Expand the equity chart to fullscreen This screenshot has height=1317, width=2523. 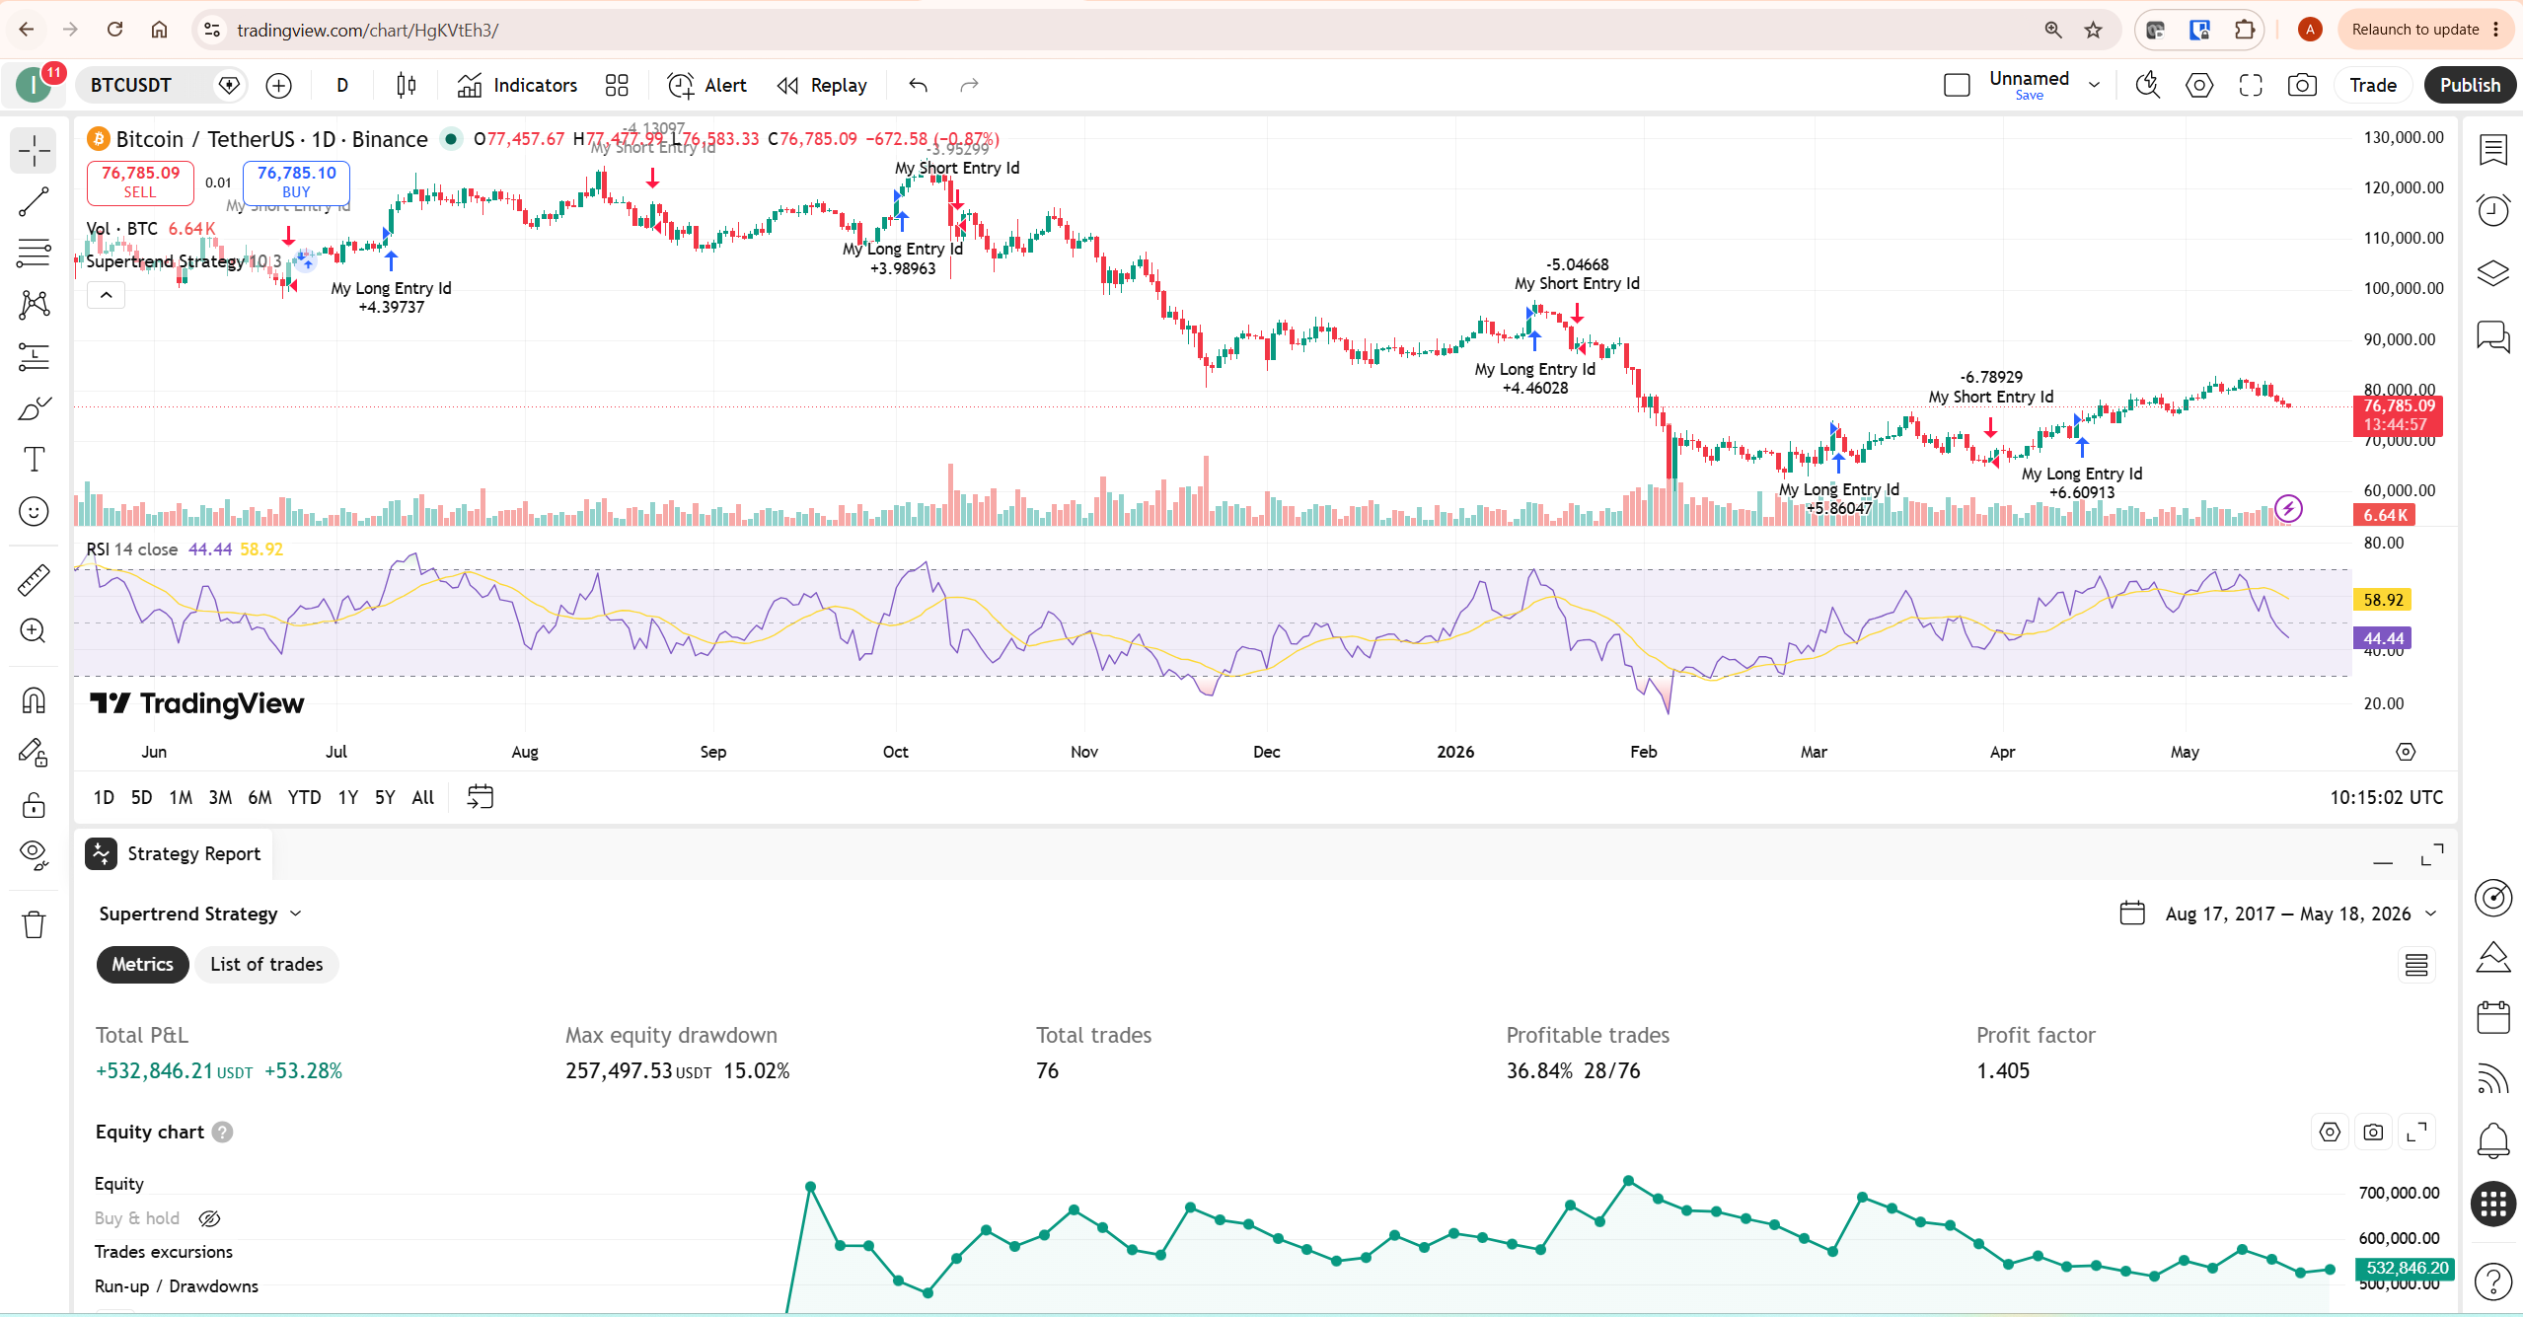(2416, 1133)
